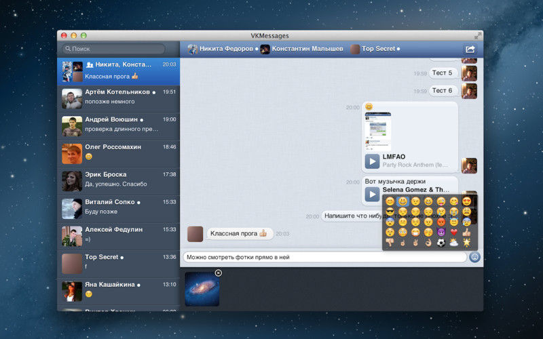This screenshot has width=543, height=339.
Task: Insert the OK hand emoji
Action: [x=428, y=243]
